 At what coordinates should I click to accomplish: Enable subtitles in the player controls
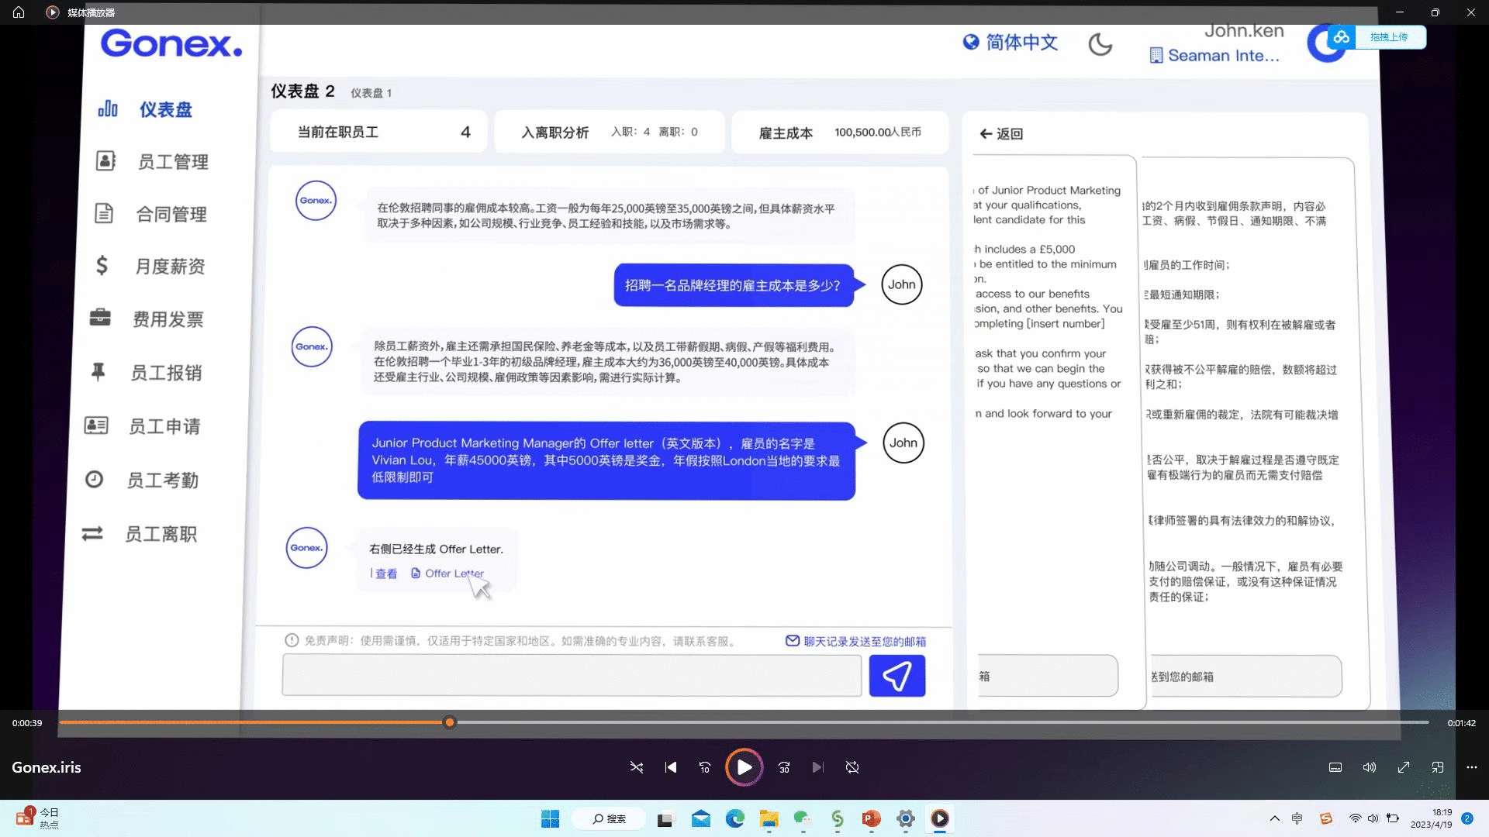(1335, 766)
